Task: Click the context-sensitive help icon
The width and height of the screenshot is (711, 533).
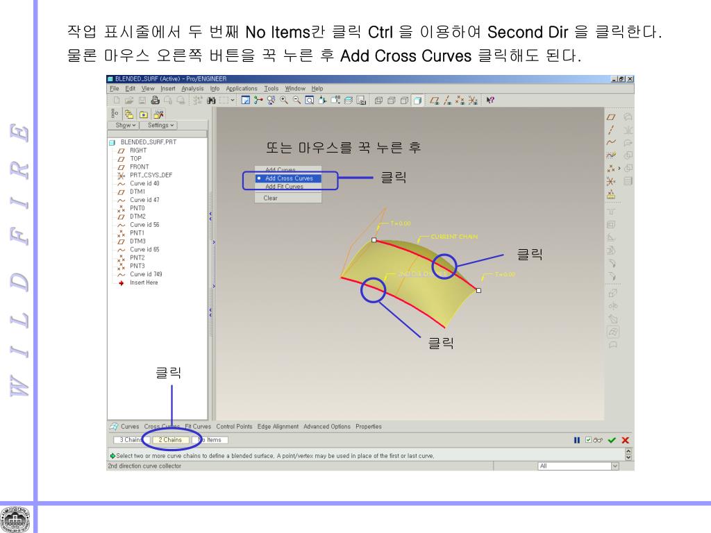Action: [490, 100]
